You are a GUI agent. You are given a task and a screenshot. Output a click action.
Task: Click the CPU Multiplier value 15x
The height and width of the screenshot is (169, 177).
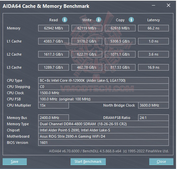click(x=54, y=105)
